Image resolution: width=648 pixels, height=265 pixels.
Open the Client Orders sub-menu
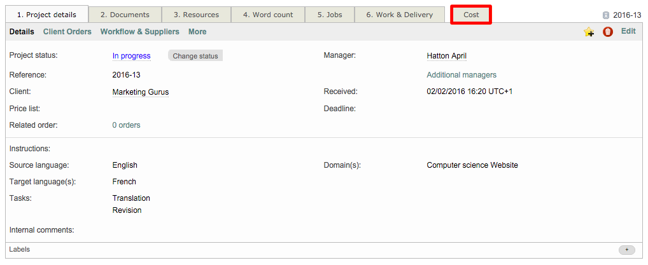point(67,32)
